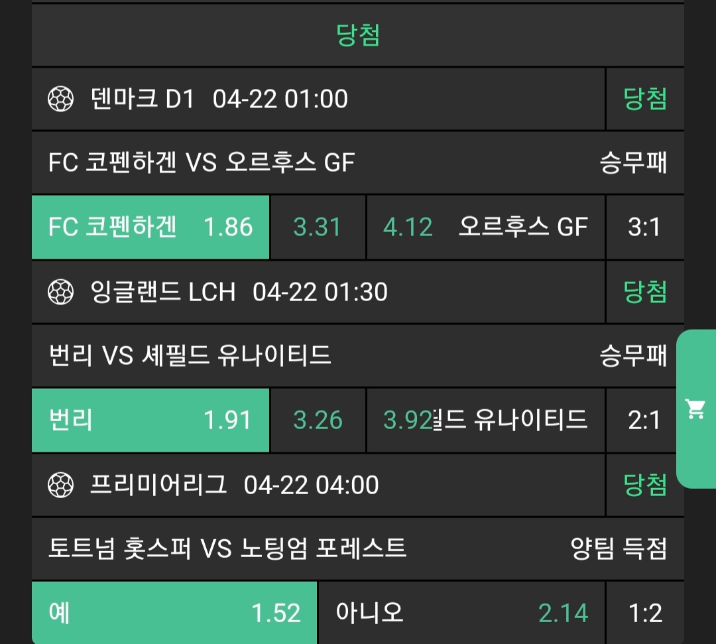Click 당첨 status for 덴마크 D1 match
Viewport: 716px width, 644px height.
click(x=644, y=99)
